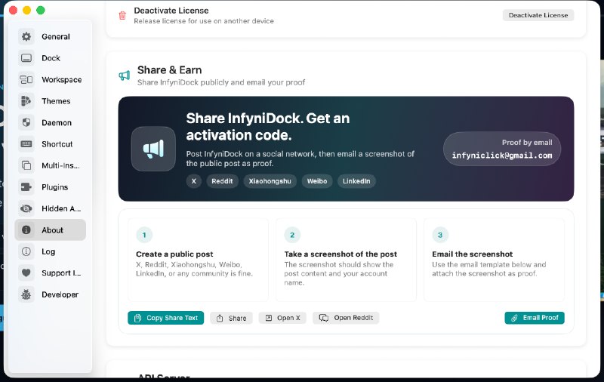
Task: Click the Deactivate License button
Action: [538, 15]
